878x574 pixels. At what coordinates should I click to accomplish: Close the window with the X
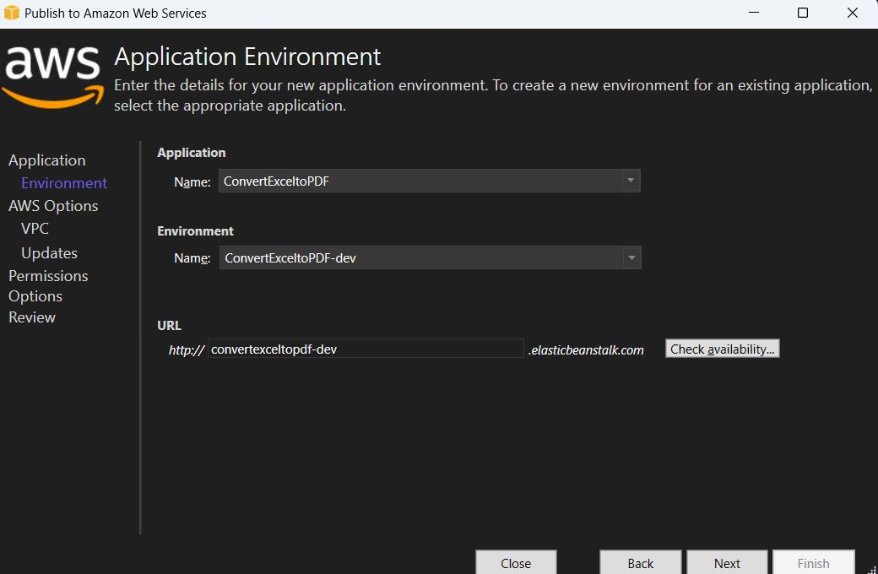coord(852,13)
